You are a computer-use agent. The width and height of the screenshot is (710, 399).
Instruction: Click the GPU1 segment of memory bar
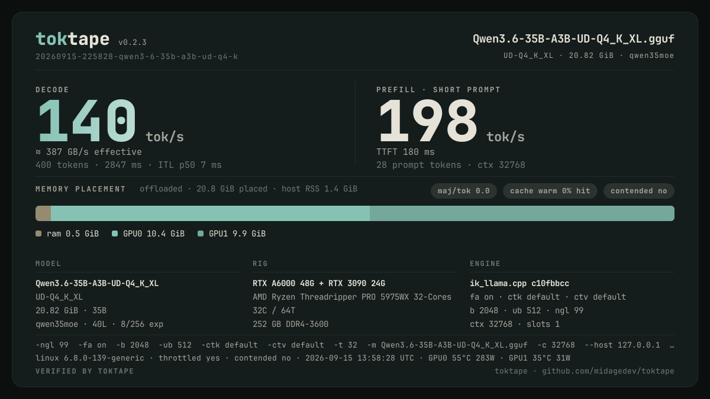(522, 213)
